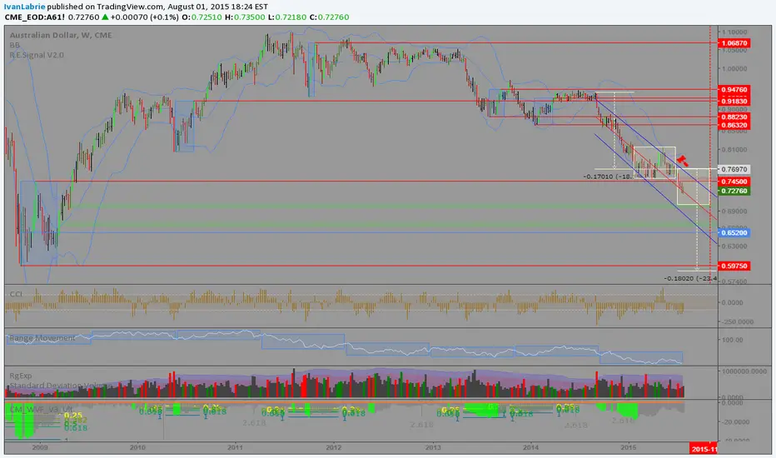Click the 2015 year on time axis
This screenshot has height=458, width=776.
(x=629, y=448)
